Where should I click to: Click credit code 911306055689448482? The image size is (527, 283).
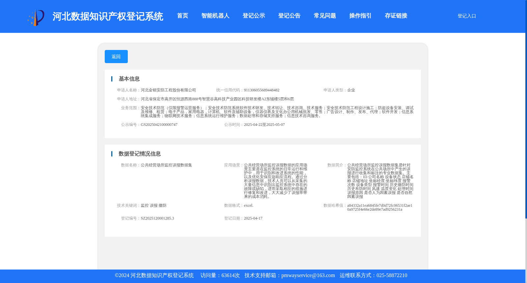262,90
